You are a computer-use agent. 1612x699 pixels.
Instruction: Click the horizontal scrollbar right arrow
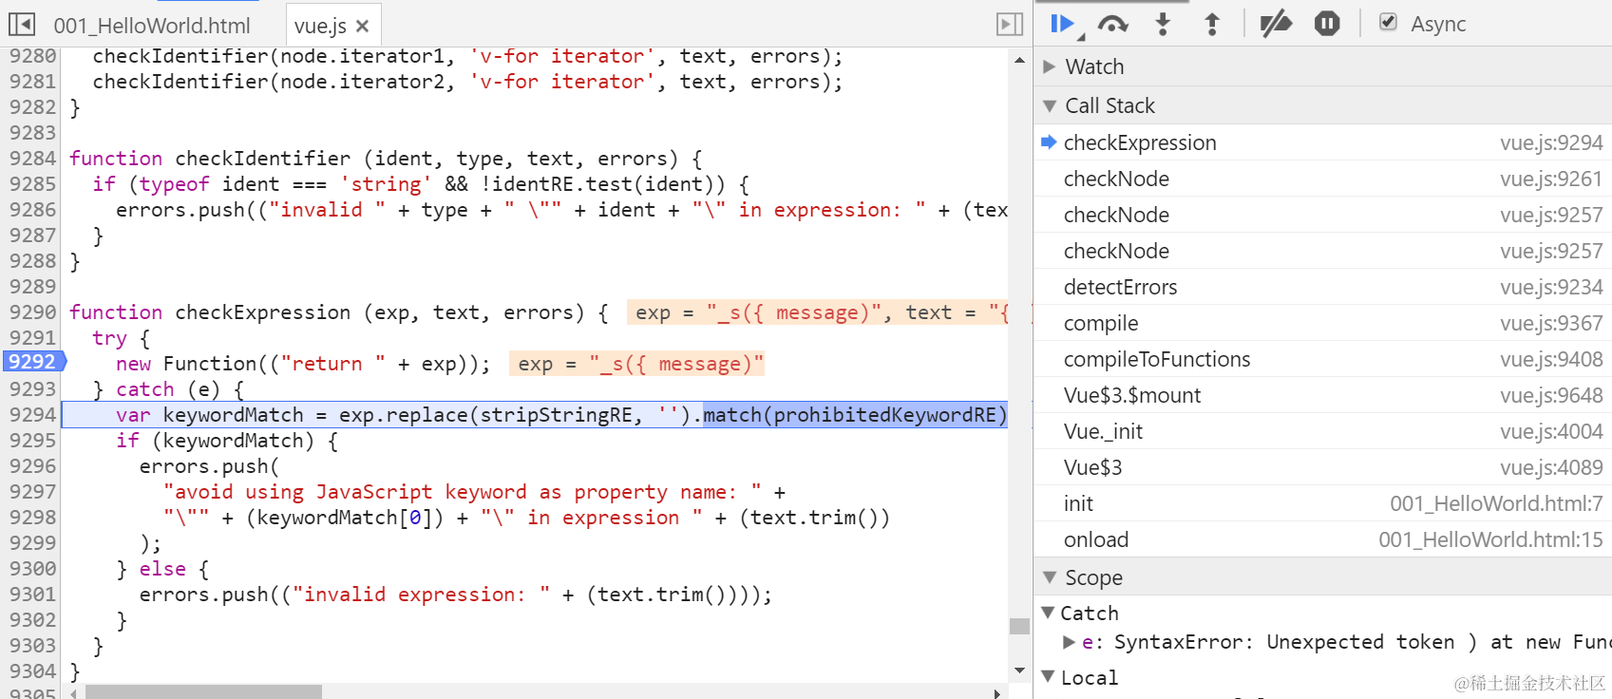(996, 692)
